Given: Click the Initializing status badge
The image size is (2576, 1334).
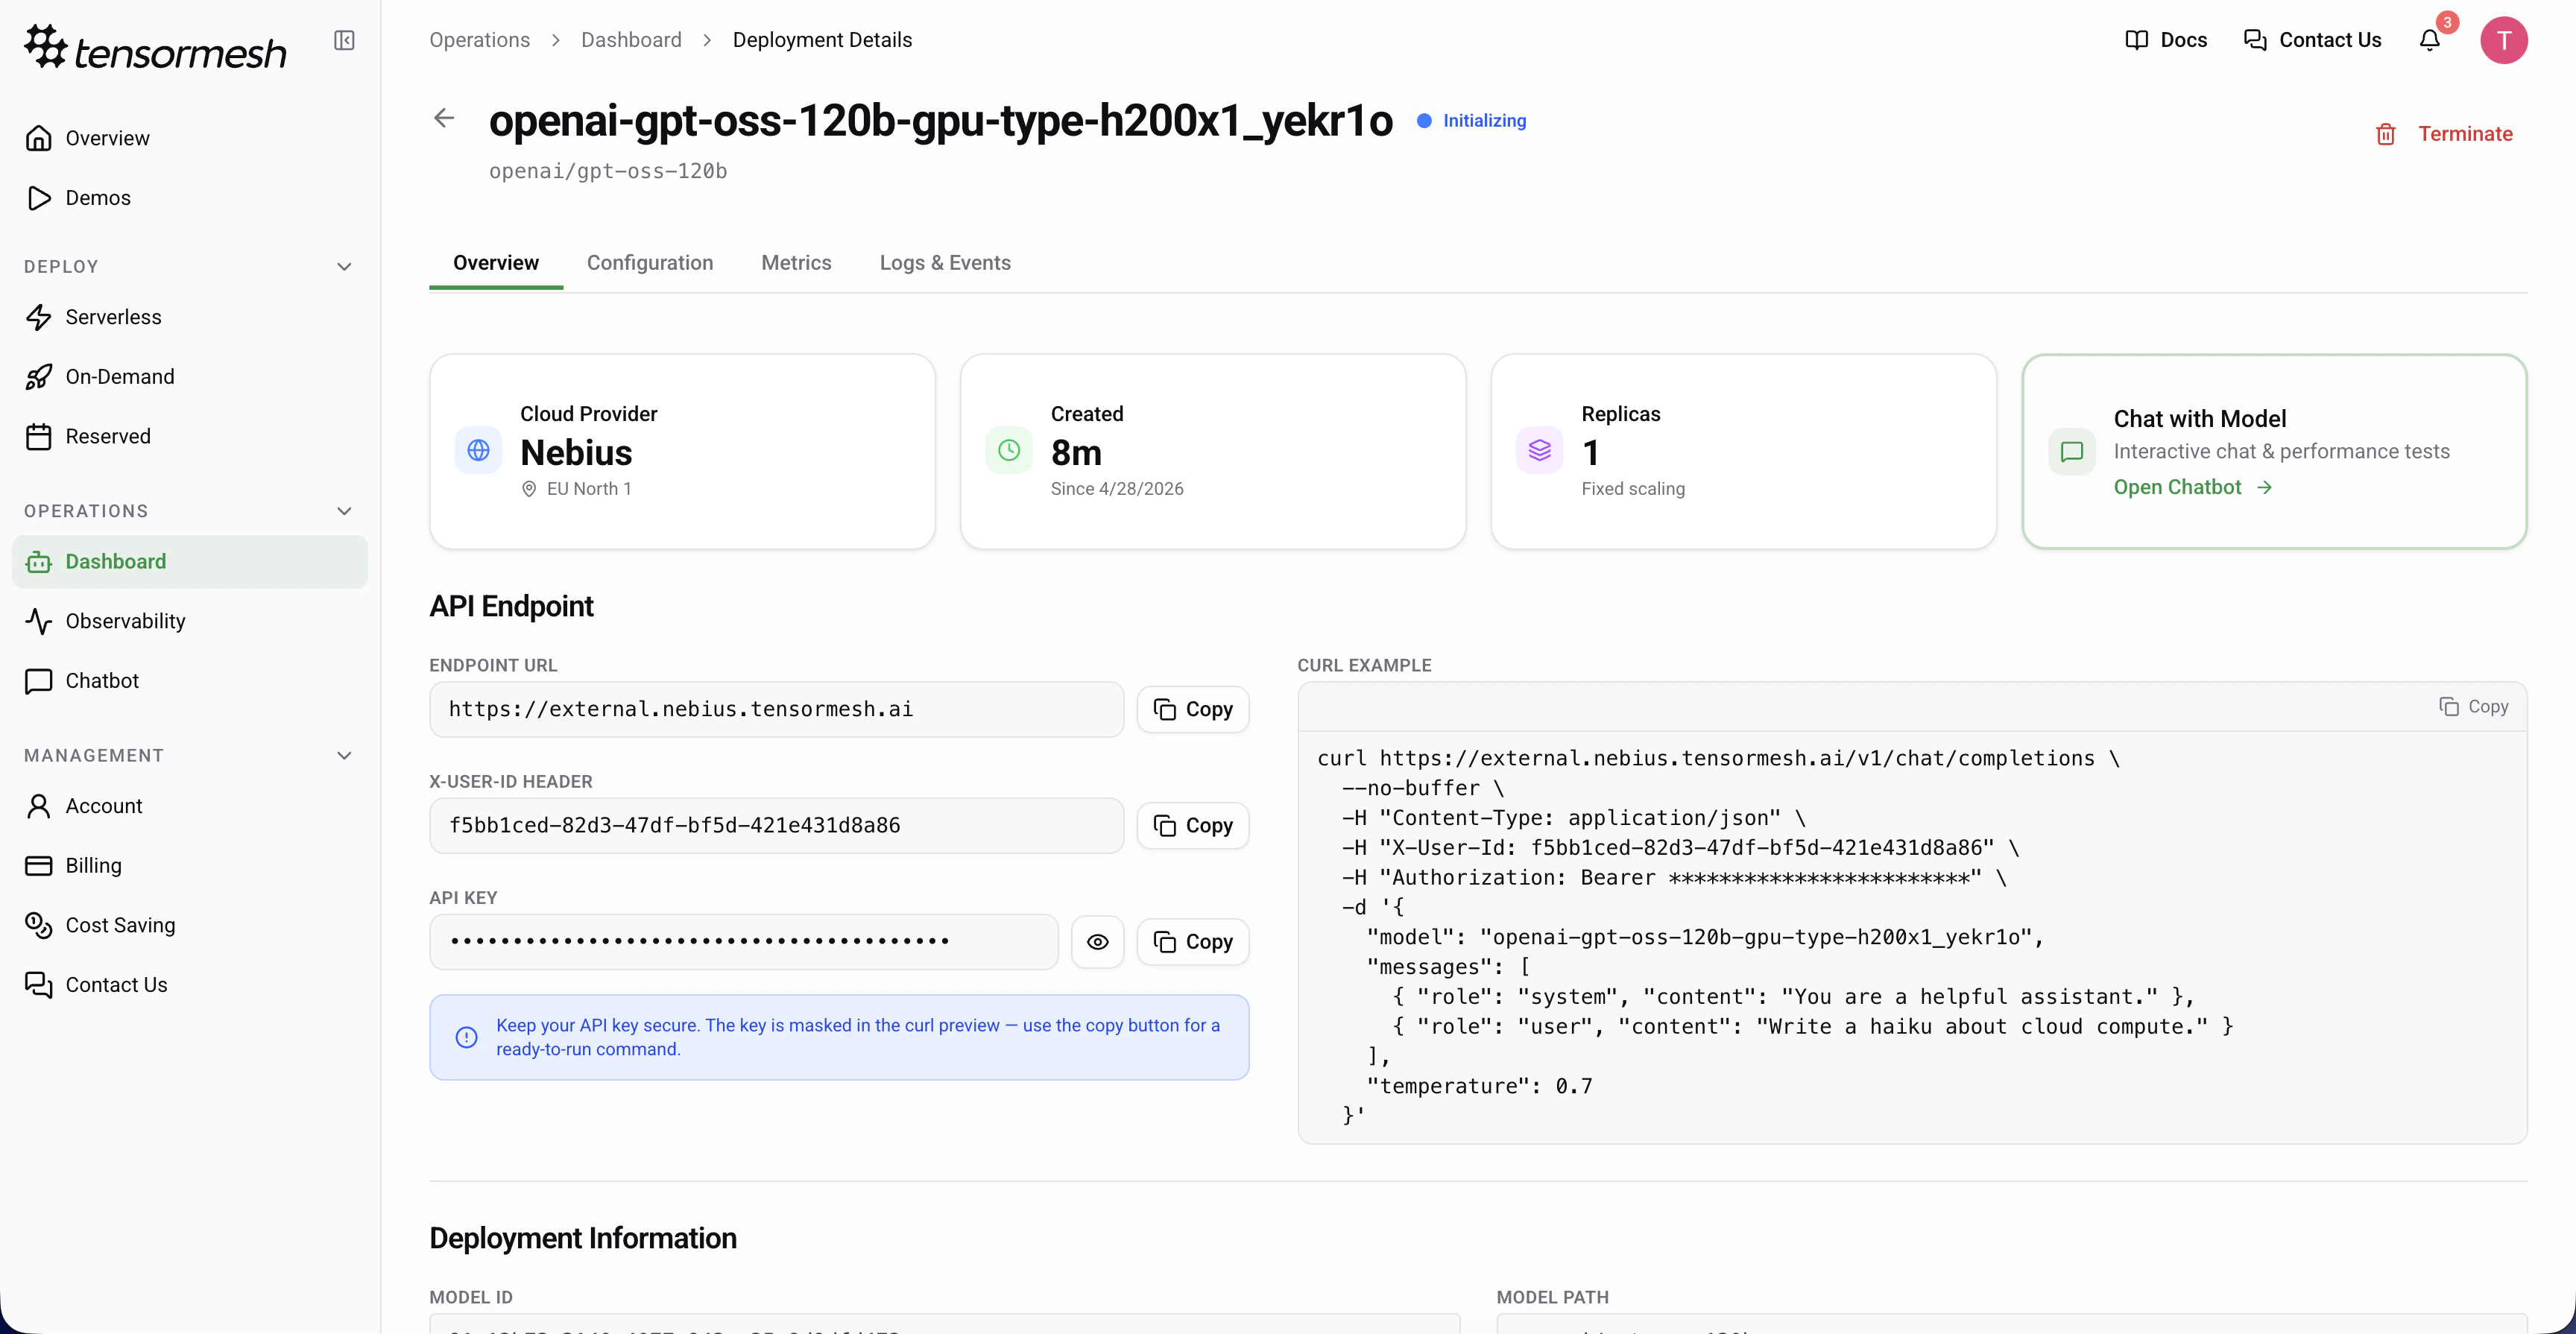Looking at the screenshot, I should (x=1471, y=120).
